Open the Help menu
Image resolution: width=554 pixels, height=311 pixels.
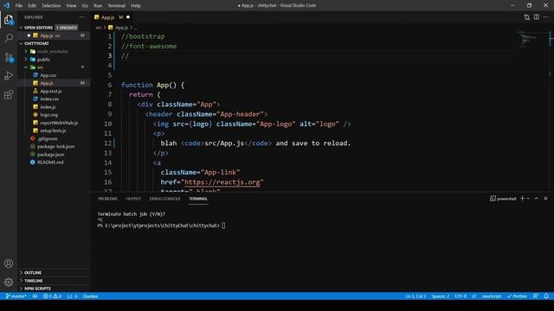(x=136, y=6)
